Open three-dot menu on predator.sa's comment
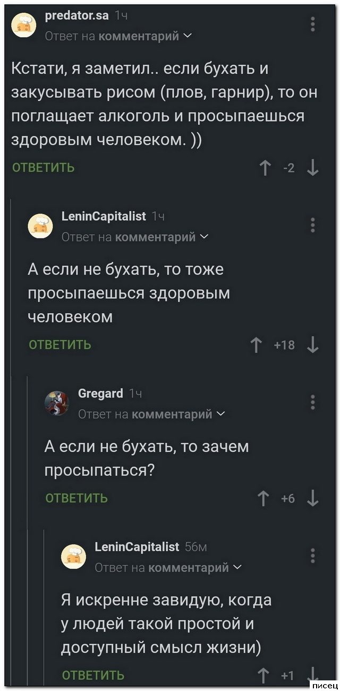340x691 pixels. point(313,24)
